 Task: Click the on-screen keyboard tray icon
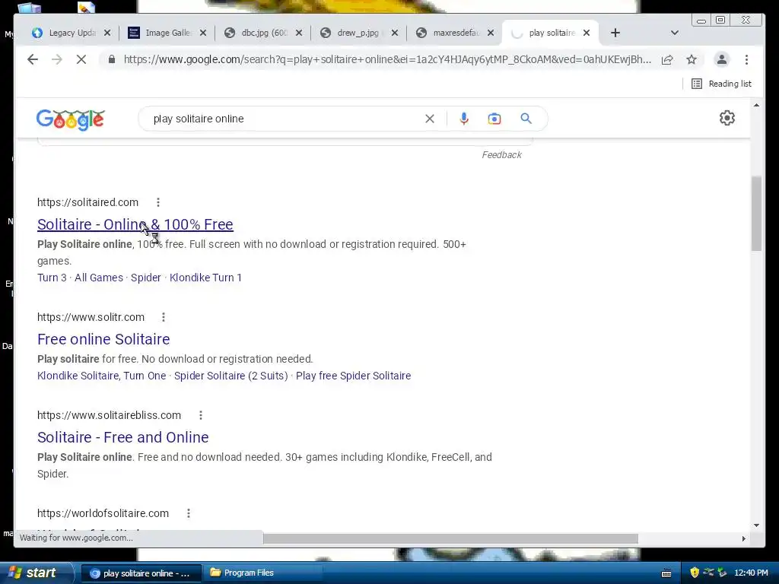666,573
